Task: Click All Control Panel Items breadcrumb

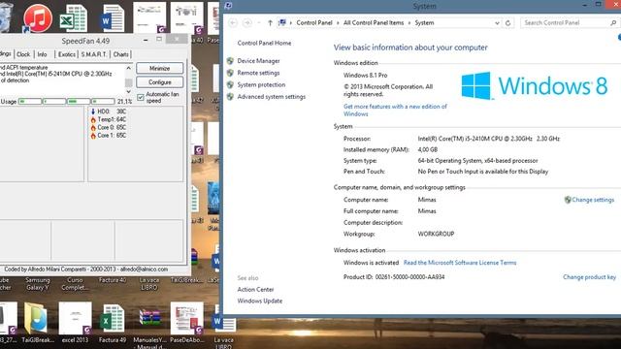Action: pos(374,23)
